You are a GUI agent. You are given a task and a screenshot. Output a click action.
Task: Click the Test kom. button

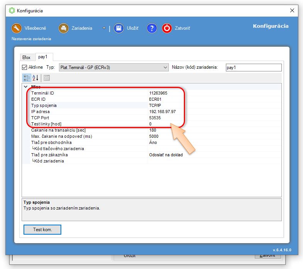click(42, 230)
